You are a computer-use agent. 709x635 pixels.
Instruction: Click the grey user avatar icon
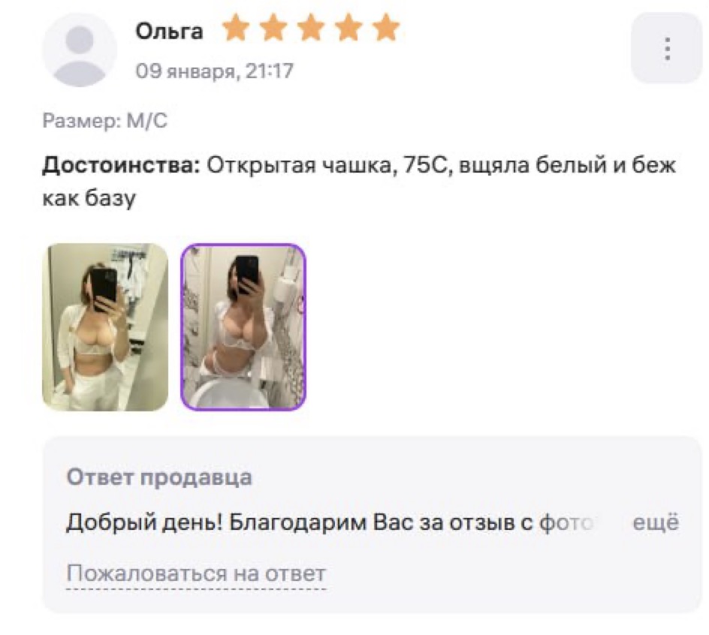(80, 50)
